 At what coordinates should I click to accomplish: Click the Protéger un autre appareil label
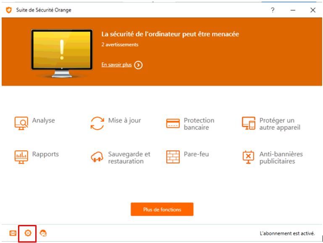280,124
